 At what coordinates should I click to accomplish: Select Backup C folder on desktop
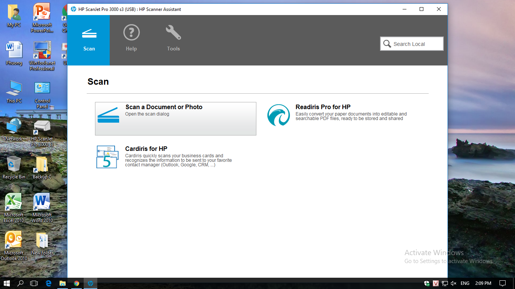[42, 167]
